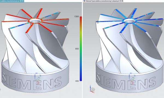Screen dimensions: 164x98
Task: Click the view triad cube in right viewport
Action: (93, 89)
